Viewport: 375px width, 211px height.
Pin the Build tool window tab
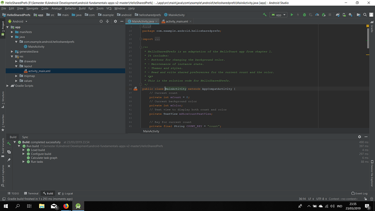9,159
